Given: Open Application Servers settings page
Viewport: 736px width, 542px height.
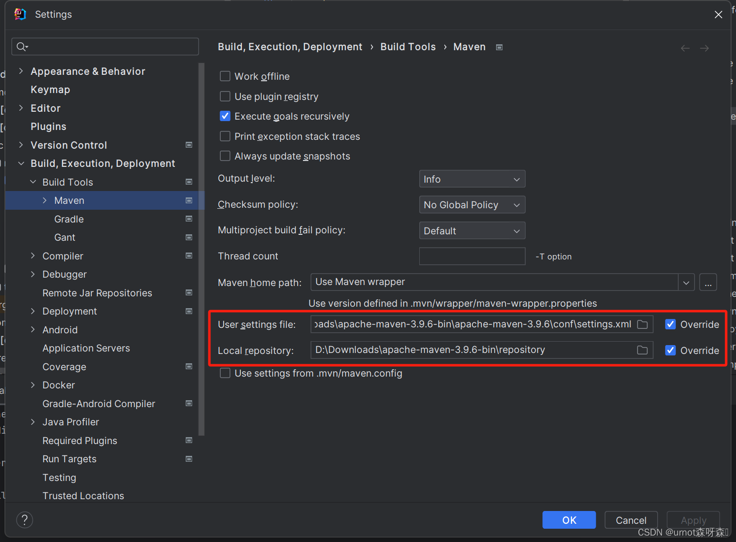Looking at the screenshot, I should point(86,348).
